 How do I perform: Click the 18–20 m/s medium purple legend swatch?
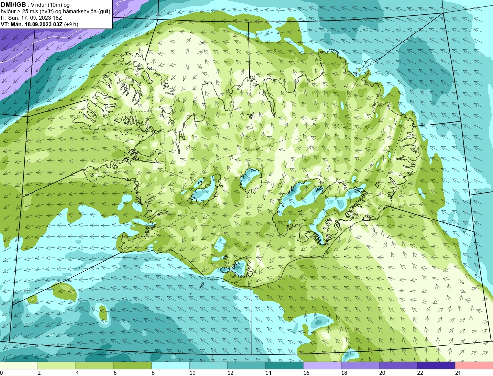[360, 365]
